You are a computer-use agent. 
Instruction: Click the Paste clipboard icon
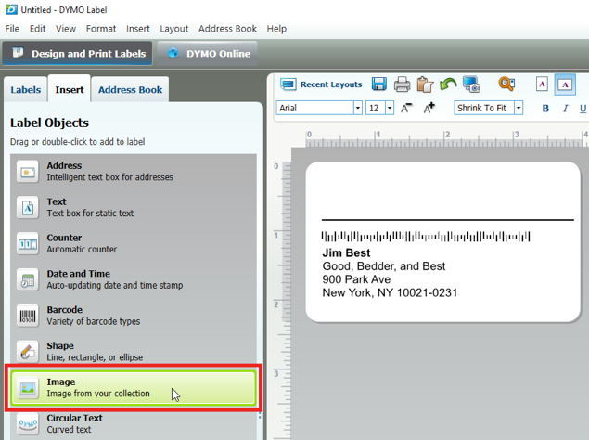425,84
